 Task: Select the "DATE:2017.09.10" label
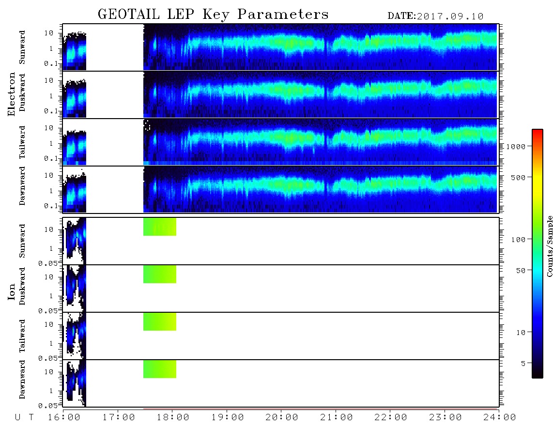coord(435,16)
